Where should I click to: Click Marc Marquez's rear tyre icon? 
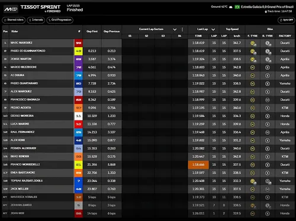coord(268,43)
